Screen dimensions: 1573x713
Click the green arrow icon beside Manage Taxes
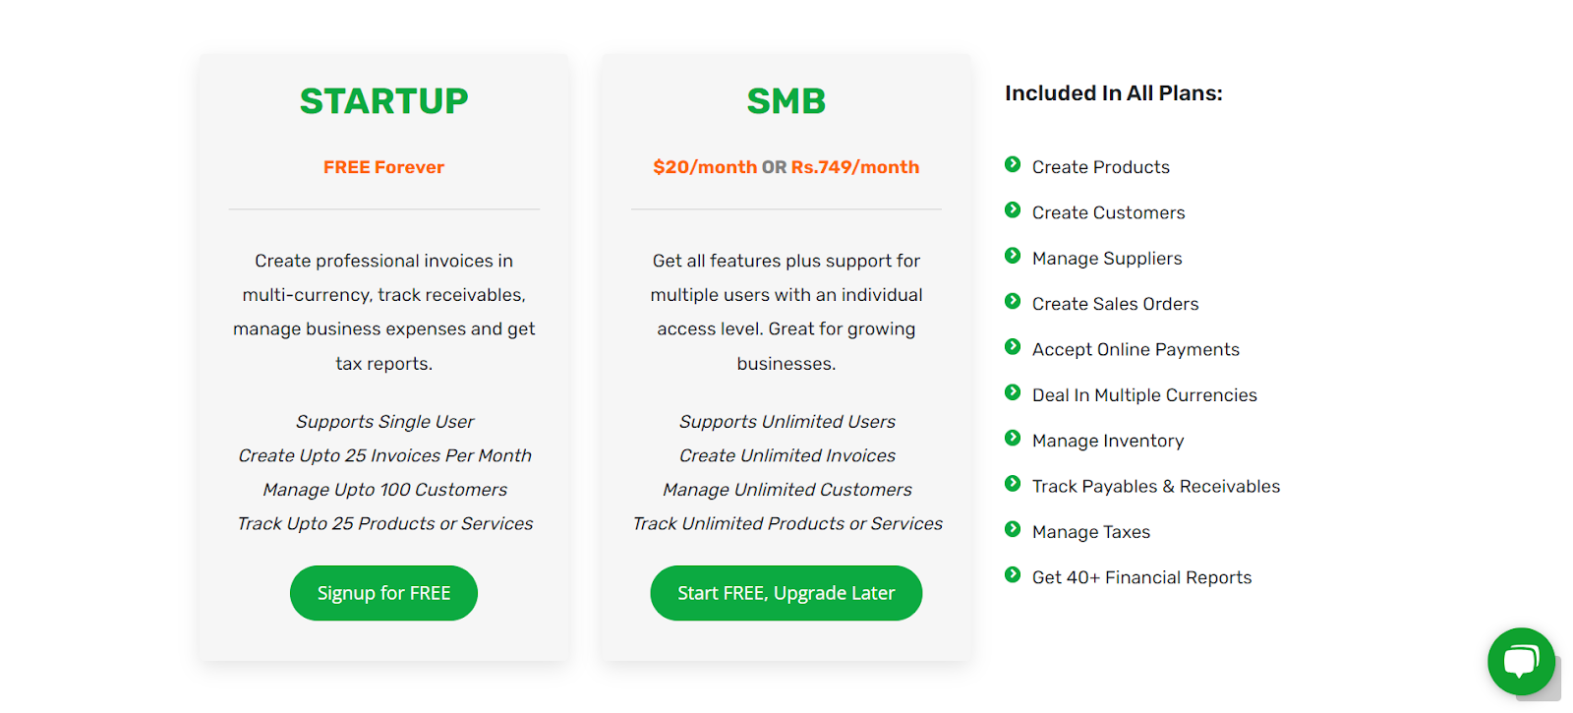[x=1012, y=530]
